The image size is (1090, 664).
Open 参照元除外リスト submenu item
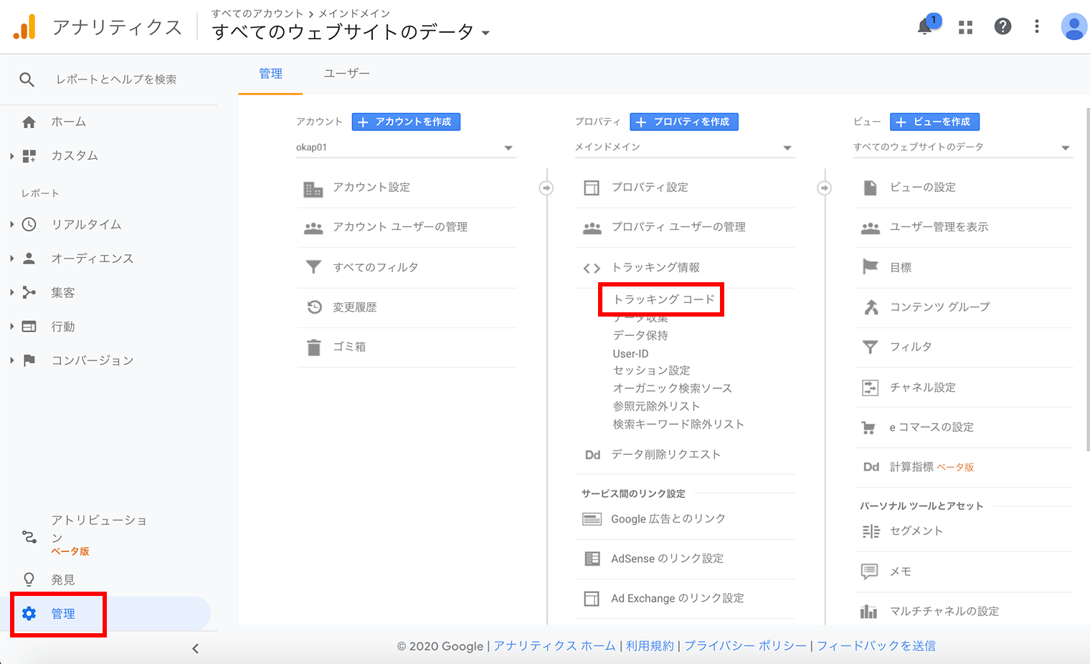(x=656, y=406)
